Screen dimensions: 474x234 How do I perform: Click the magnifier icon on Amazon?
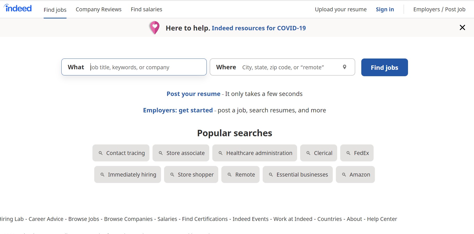344,174
